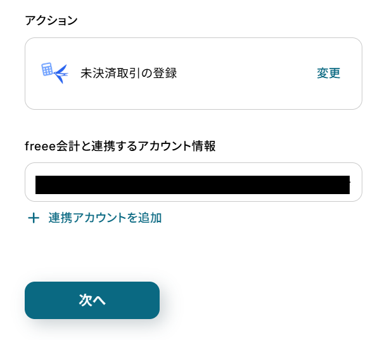Click the redacted account name in selector
382x340 pixels.
[190, 184]
